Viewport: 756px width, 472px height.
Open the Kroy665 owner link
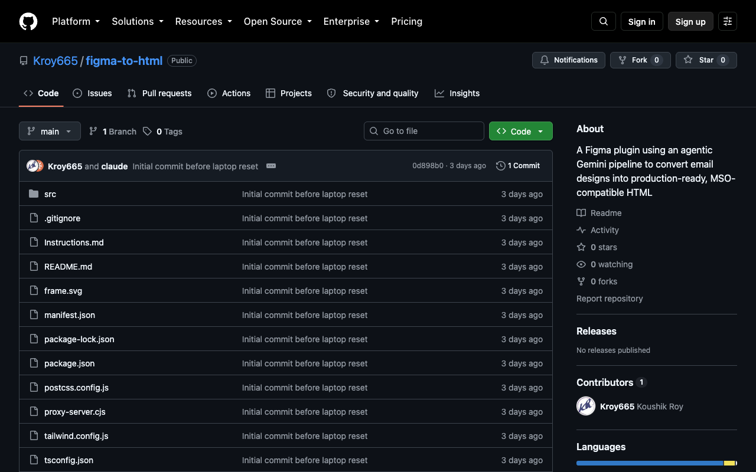(x=56, y=61)
